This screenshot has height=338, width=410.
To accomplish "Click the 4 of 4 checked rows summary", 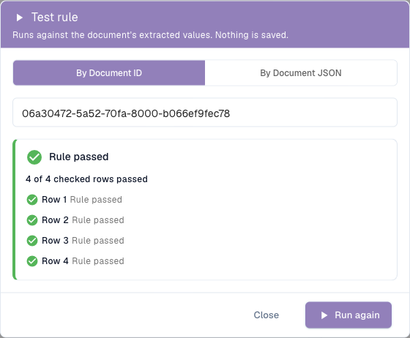I will click(87, 179).
